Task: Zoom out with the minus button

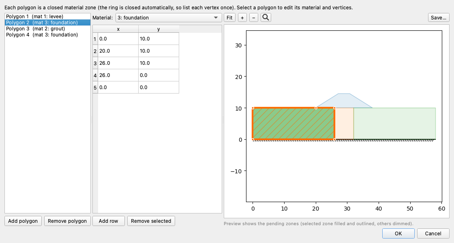Action: pos(254,18)
